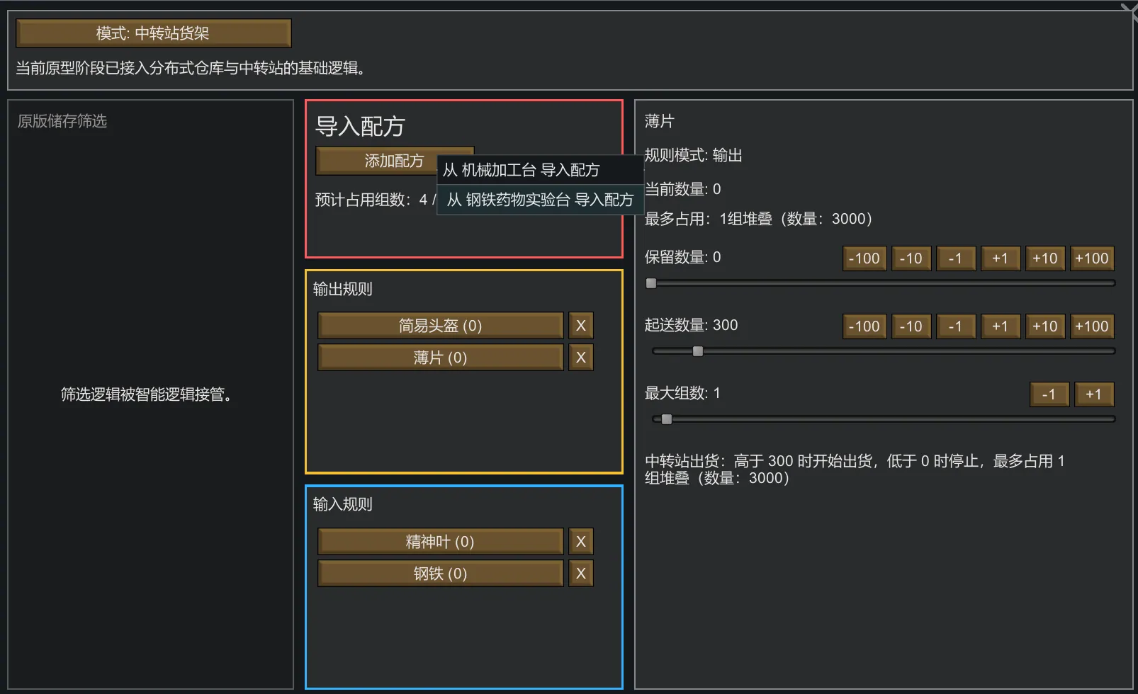Decrease 最大组数 with -1
The width and height of the screenshot is (1138, 694).
click(x=1049, y=394)
